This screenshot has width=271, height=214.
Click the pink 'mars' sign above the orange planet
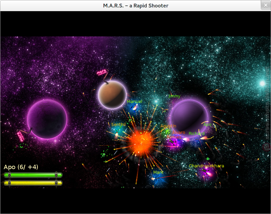102,72
